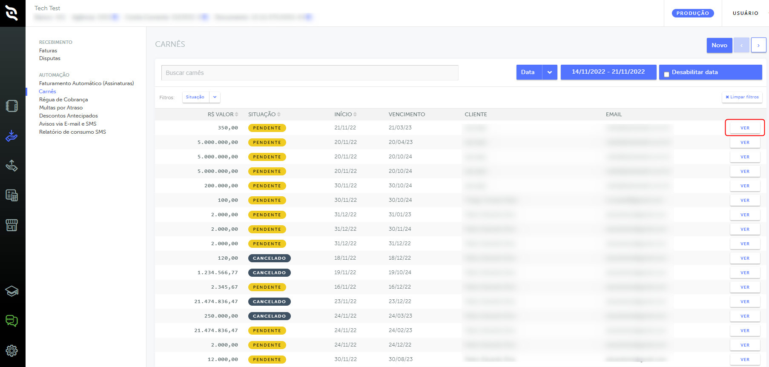This screenshot has width=769, height=367.
Task: Go to Faturas in the sidebar menu
Action: [48, 51]
